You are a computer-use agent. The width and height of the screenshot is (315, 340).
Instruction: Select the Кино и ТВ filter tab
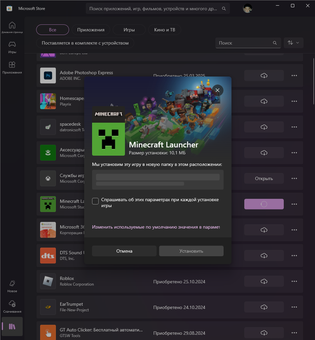coord(164,30)
